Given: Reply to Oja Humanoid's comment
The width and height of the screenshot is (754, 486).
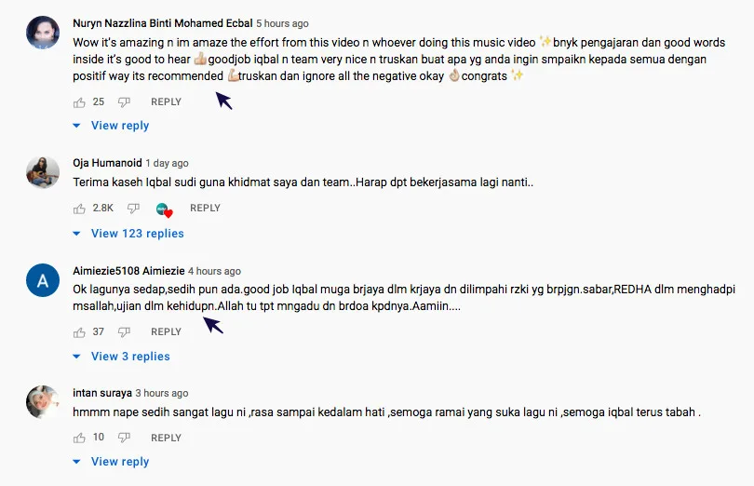Looking at the screenshot, I should point(205,208).
